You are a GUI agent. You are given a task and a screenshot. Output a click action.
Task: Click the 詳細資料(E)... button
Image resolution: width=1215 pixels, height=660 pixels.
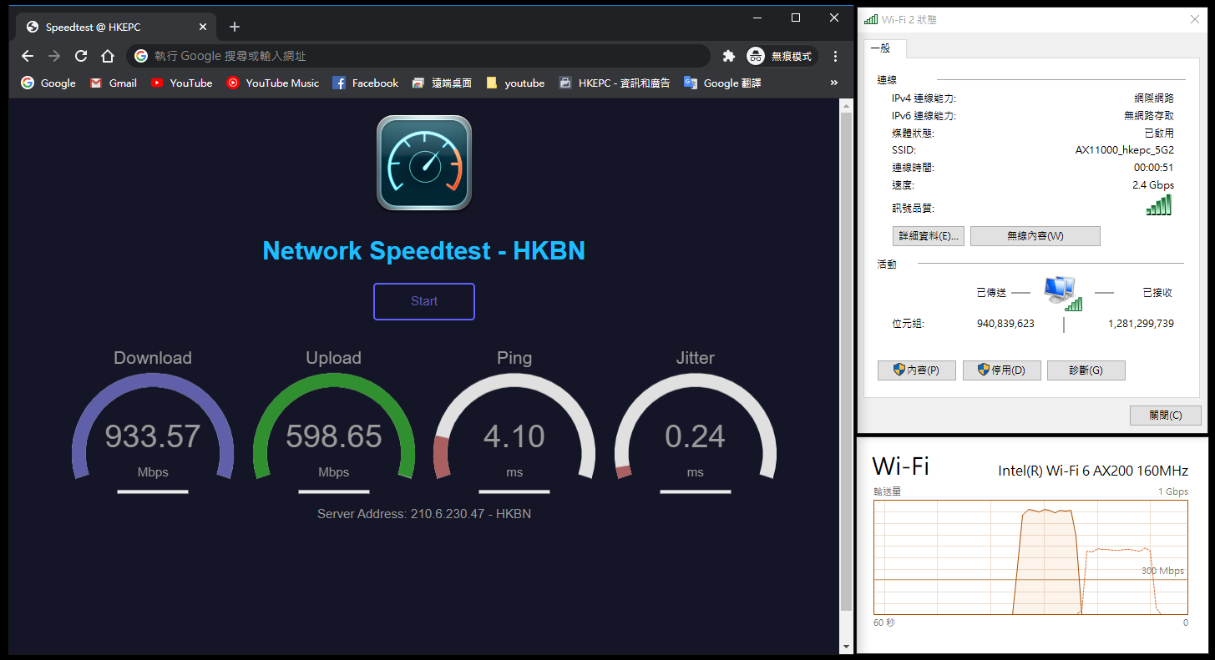929,236
